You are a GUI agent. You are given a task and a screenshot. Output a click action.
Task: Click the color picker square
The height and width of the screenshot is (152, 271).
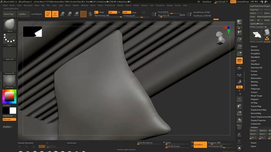click(9, 97)
